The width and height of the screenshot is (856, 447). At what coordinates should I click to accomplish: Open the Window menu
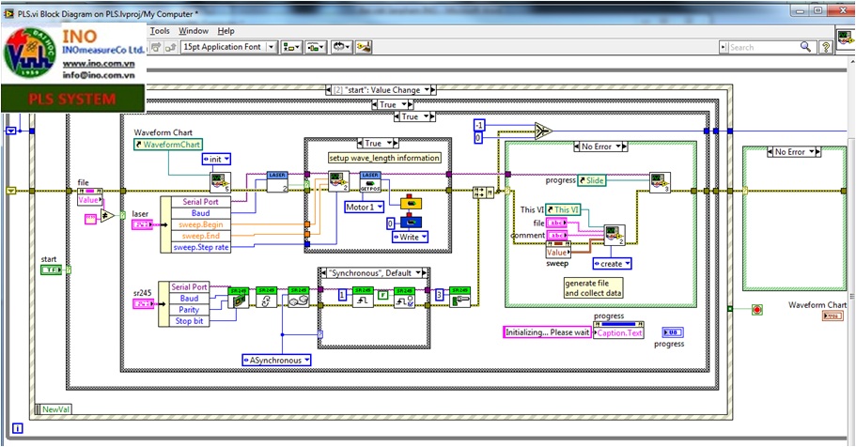[194, 31]
